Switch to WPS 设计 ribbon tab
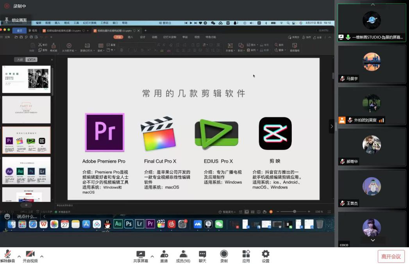Viewport: 409px width, 264px height. click(143, 37)
